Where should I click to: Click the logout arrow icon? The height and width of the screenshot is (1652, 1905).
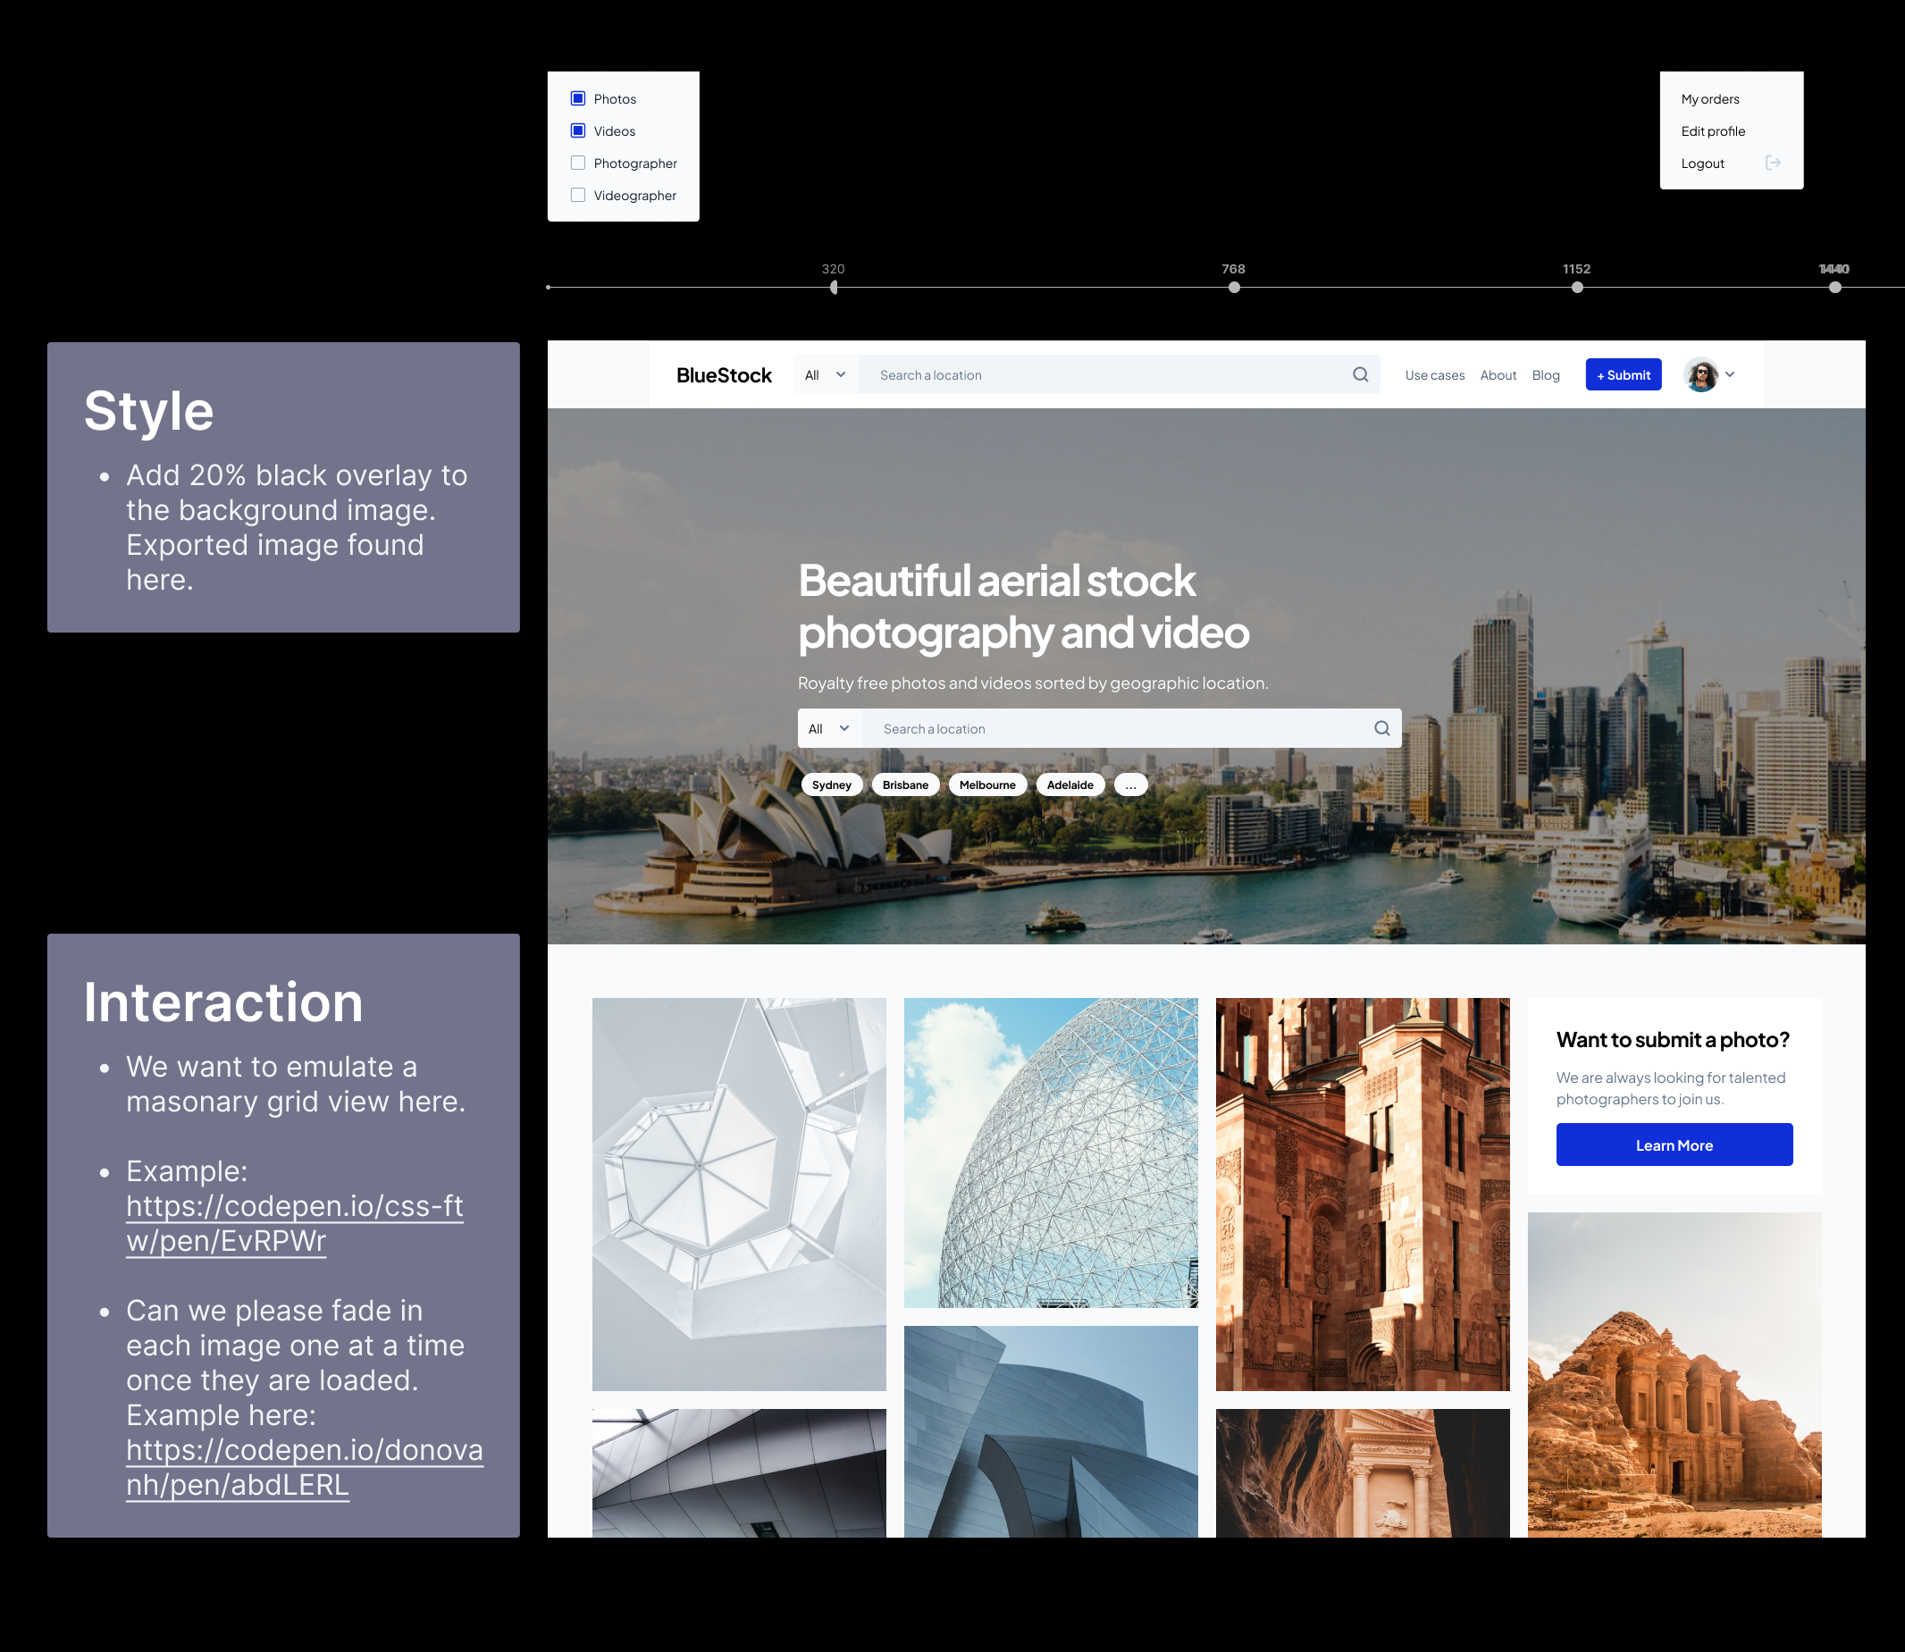[x=1772, y=164]
